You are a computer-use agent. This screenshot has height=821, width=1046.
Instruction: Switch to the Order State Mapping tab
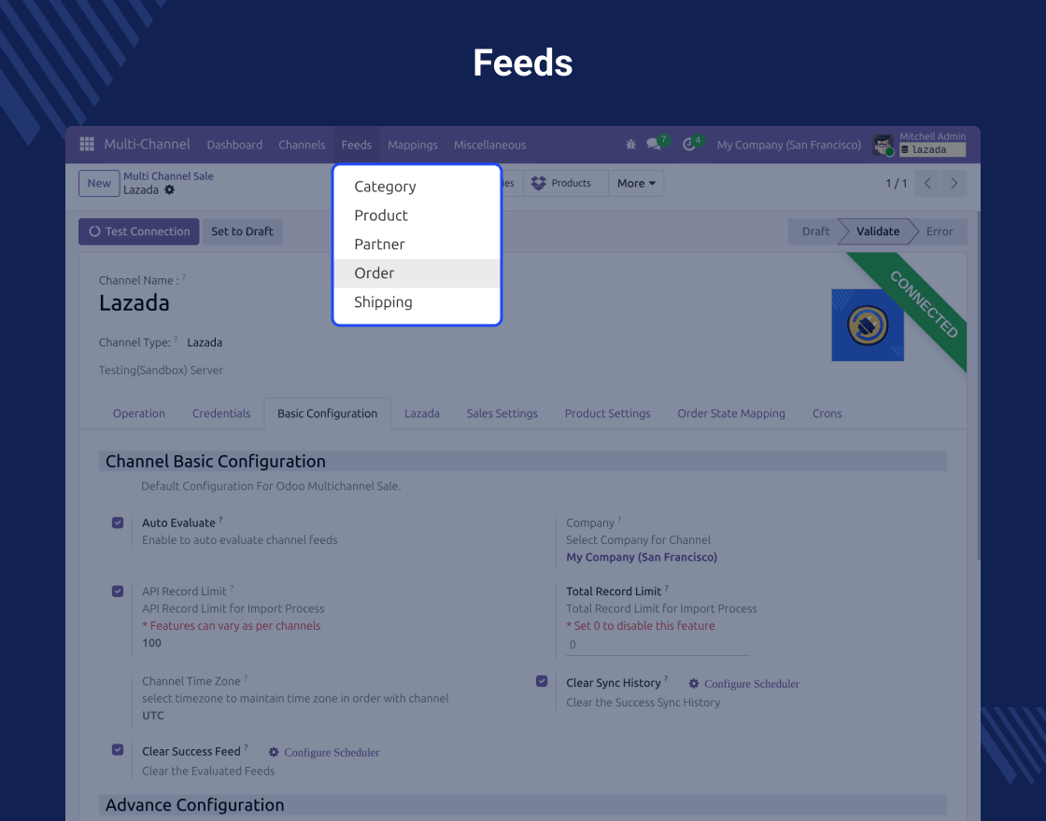pos(731,413)
